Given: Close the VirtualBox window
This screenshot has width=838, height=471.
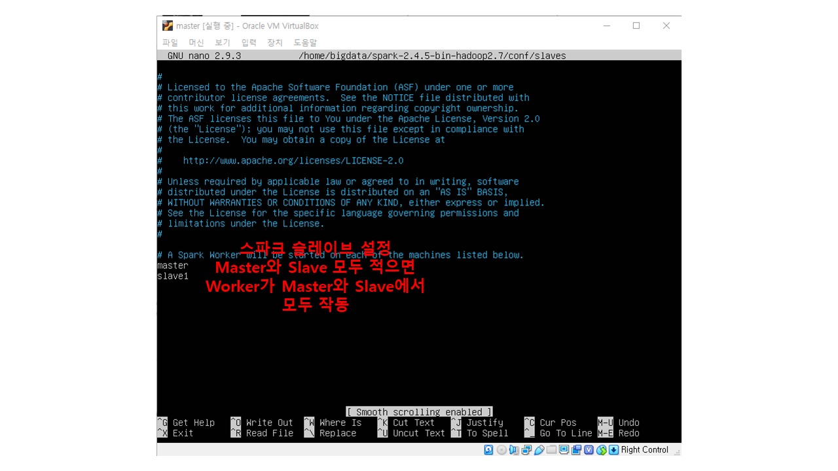Looking at the screenshot, I should coord(666,26).
